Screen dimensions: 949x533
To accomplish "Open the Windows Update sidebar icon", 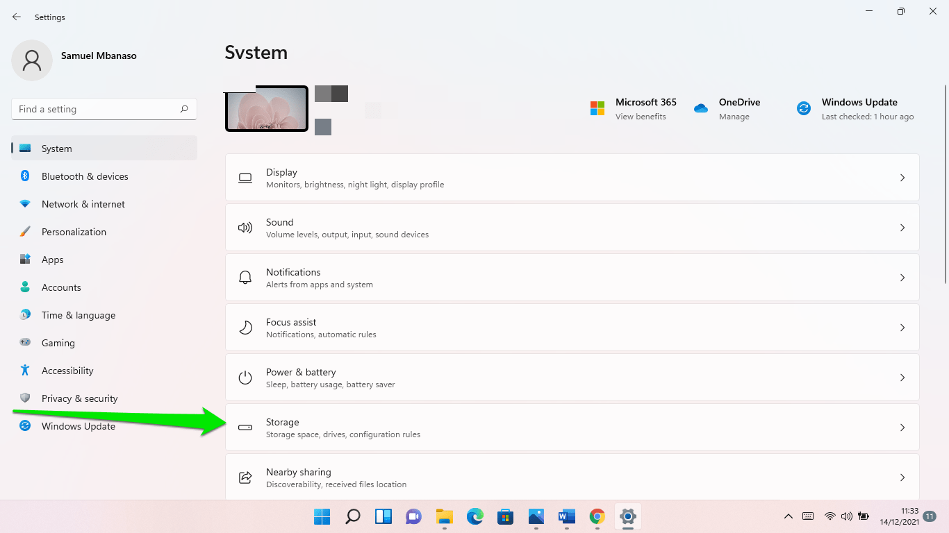I will click(x=25, y=426).
